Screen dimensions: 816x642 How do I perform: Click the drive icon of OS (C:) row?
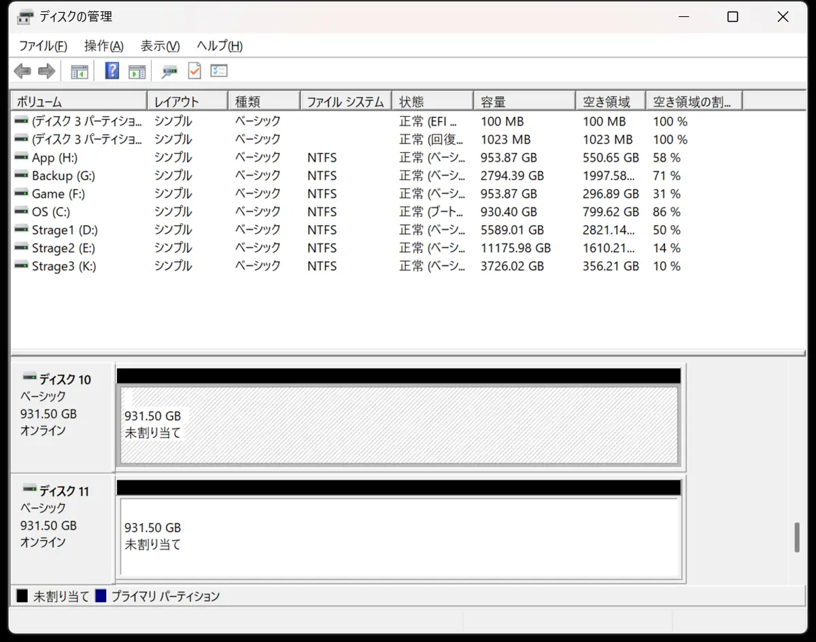point(22,212)
